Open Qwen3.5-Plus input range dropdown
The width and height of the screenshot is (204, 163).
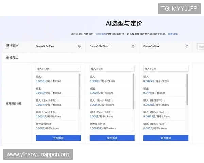tap(58, 69)
